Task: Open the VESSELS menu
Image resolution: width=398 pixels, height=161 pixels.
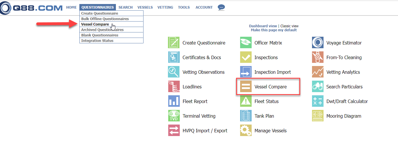Action: [x=145, y=7]
